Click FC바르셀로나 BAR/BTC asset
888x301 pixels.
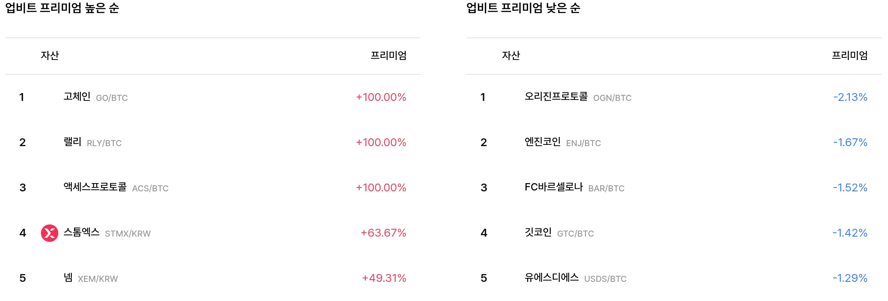[x=553, y=187]
